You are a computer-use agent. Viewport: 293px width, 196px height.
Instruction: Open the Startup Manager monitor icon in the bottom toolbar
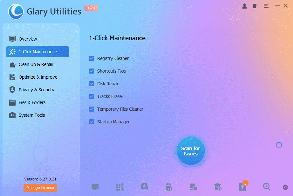click(x=95, y=187)
